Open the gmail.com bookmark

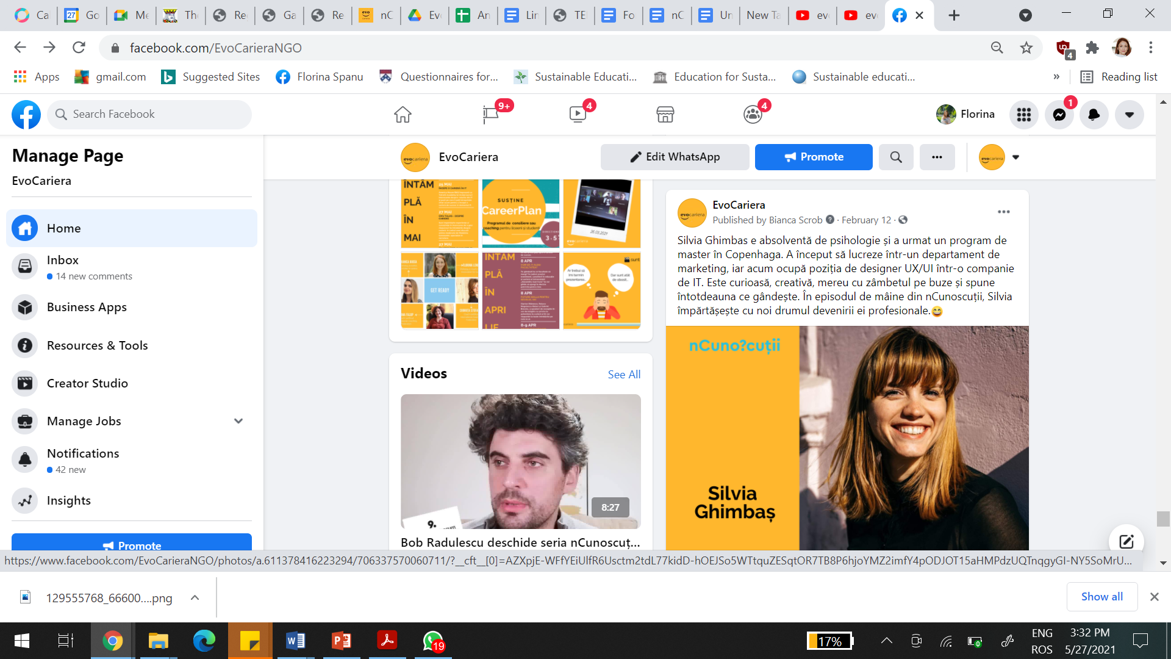[x=110, y=76]
